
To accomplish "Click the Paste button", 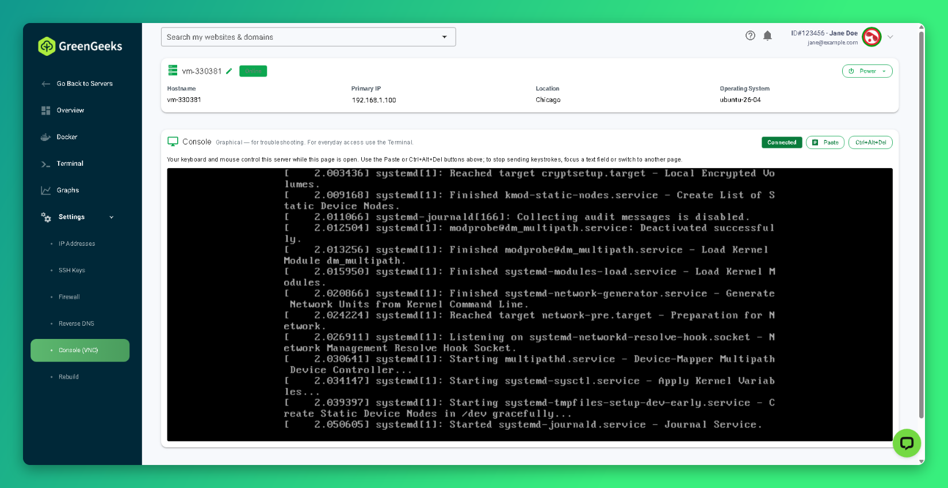I will point(825,142).
